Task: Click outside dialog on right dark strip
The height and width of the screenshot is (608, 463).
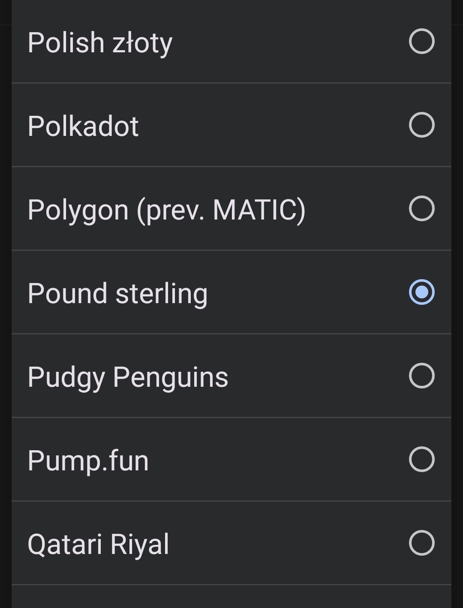Action: tap(457, 300)
